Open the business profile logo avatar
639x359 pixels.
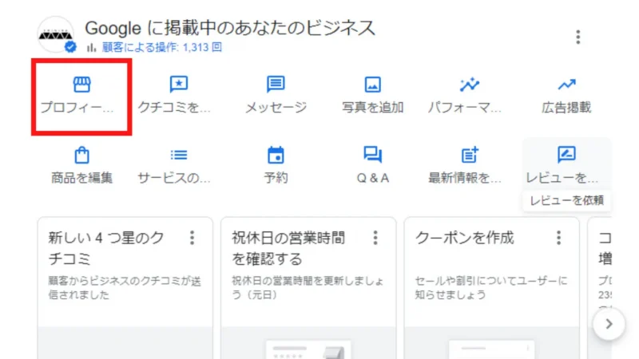point(56,35)
